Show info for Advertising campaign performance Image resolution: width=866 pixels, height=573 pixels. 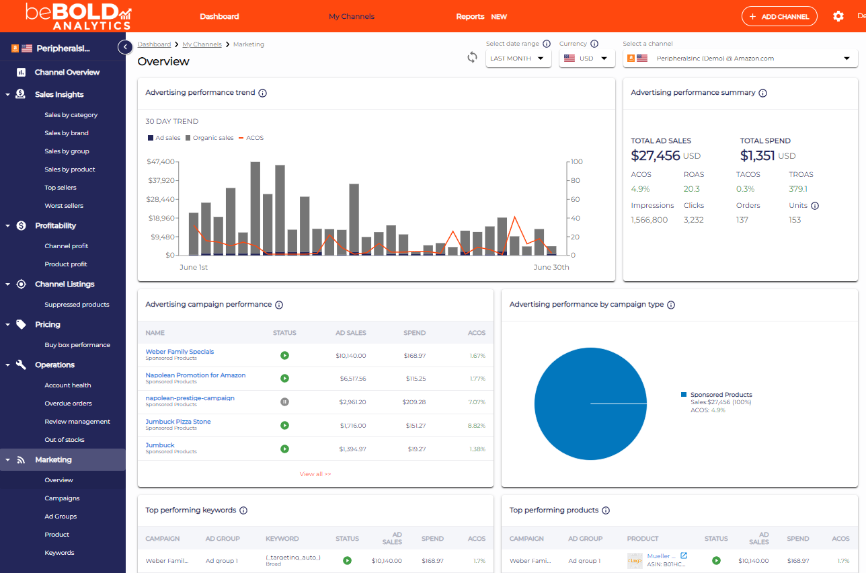(x=279, y=305)
